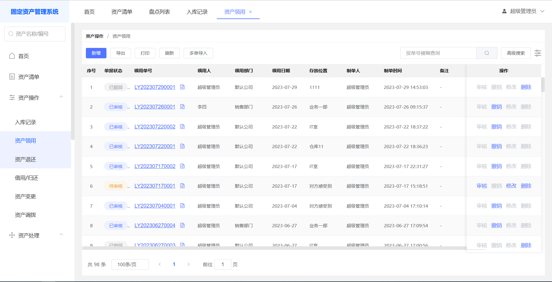Open order link LY202307290001

tap(155, 87)
